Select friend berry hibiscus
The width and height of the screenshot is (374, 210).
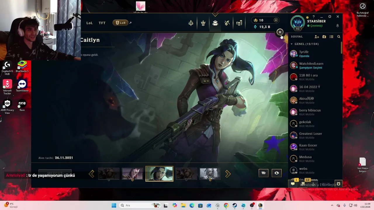[315, 112]
